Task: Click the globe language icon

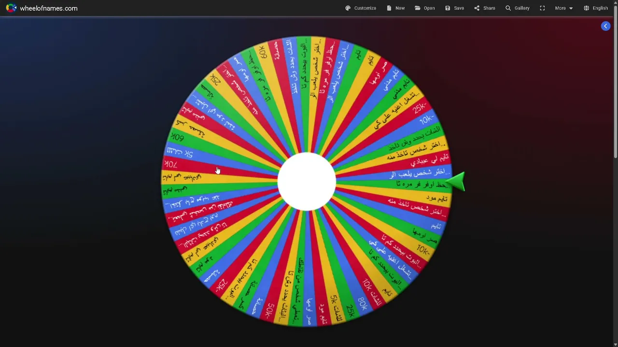Action: (586, 8)
